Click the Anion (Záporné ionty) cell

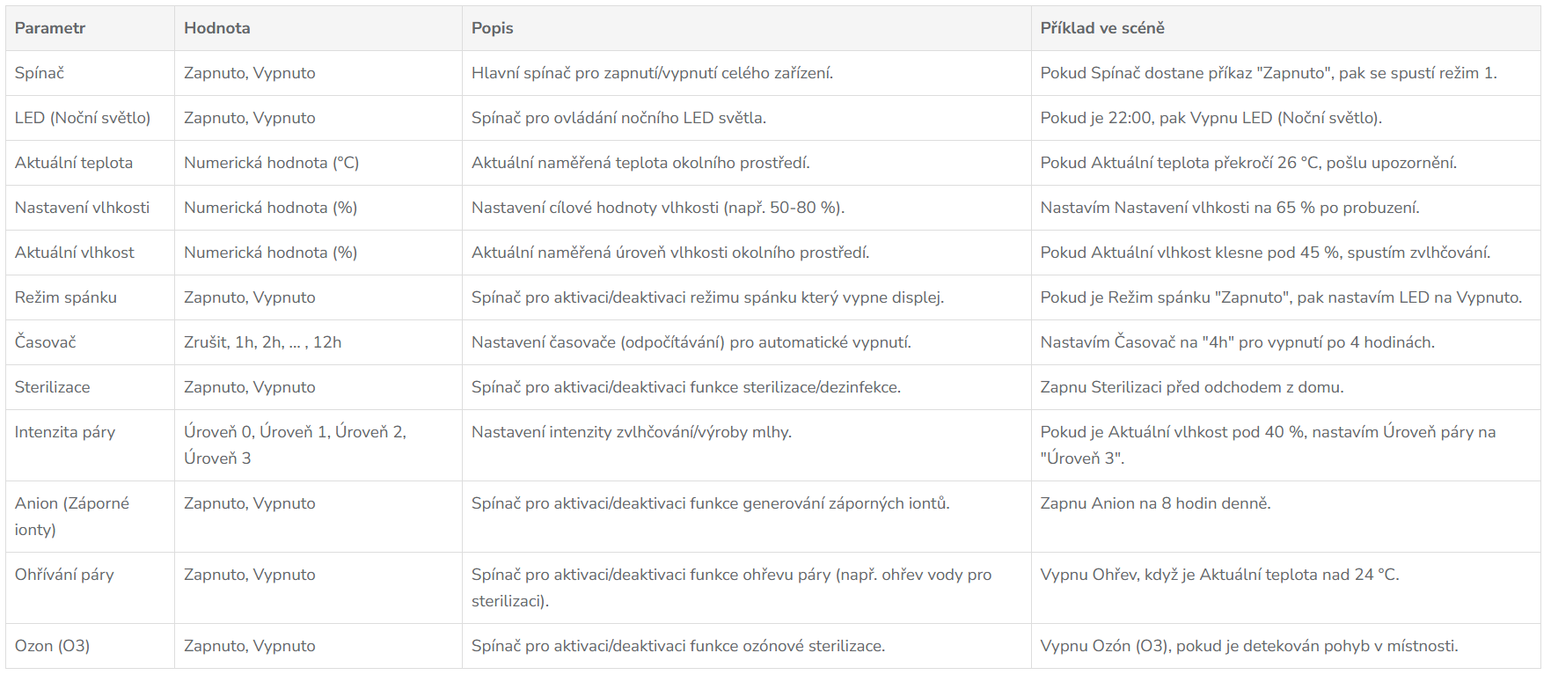tap(72, 516)
